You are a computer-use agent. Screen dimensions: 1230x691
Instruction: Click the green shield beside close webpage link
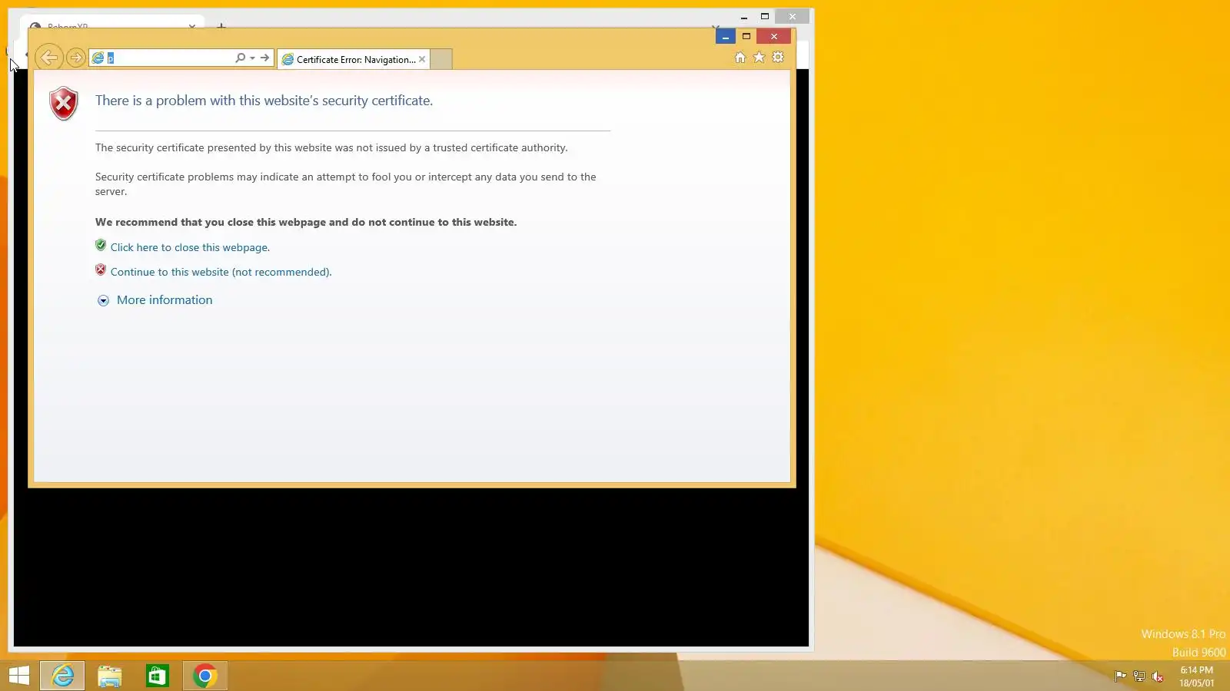[x=101, y=246]
